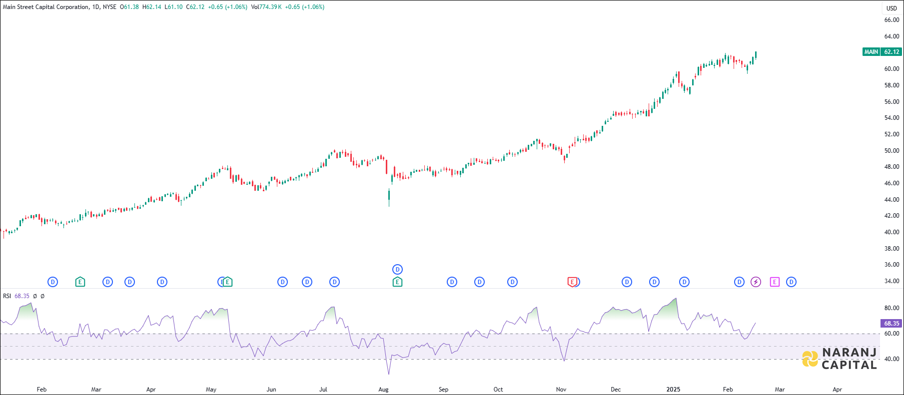Click the May label on time axis

(211, 390)
